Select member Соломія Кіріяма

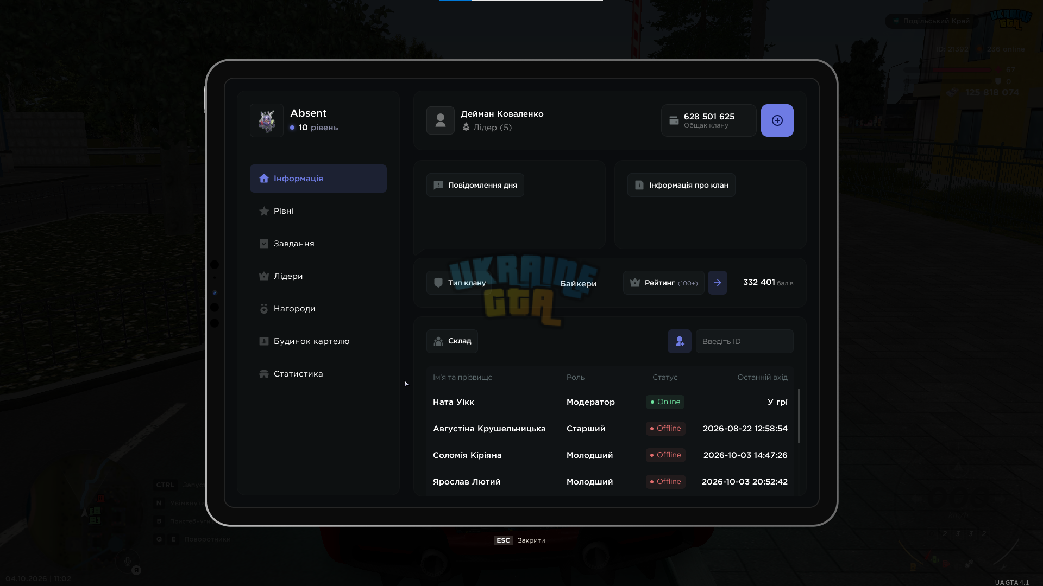pos(610,455)
